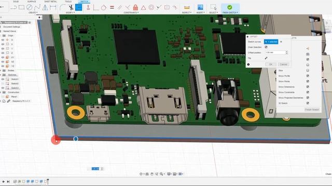Apply Horizontal/Vertical constraint
332x186 pixels.
pos(88,7)
